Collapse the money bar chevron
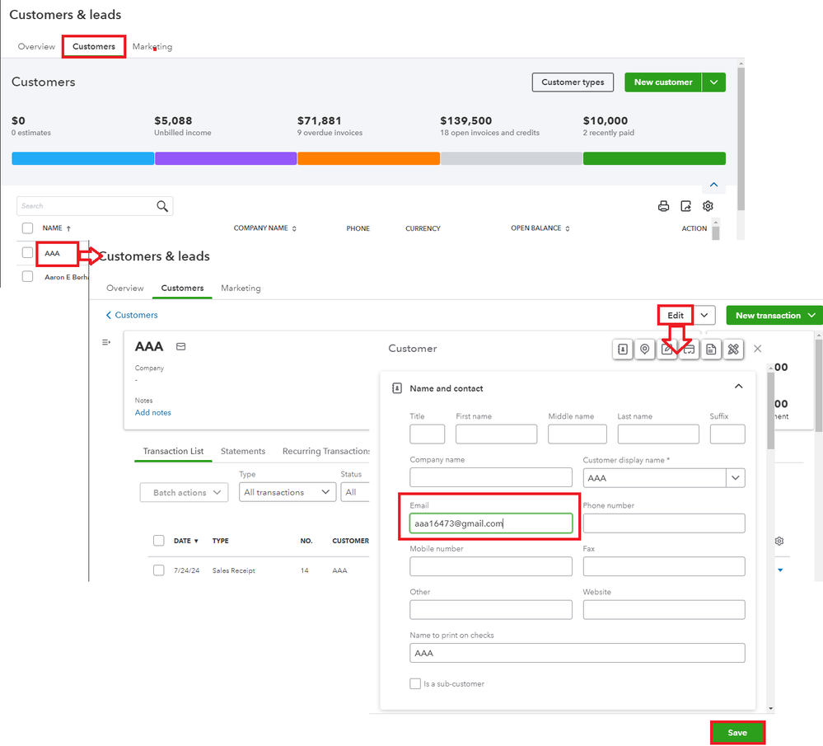This screenshot has width=823, height=746. (x=713, y=185)
